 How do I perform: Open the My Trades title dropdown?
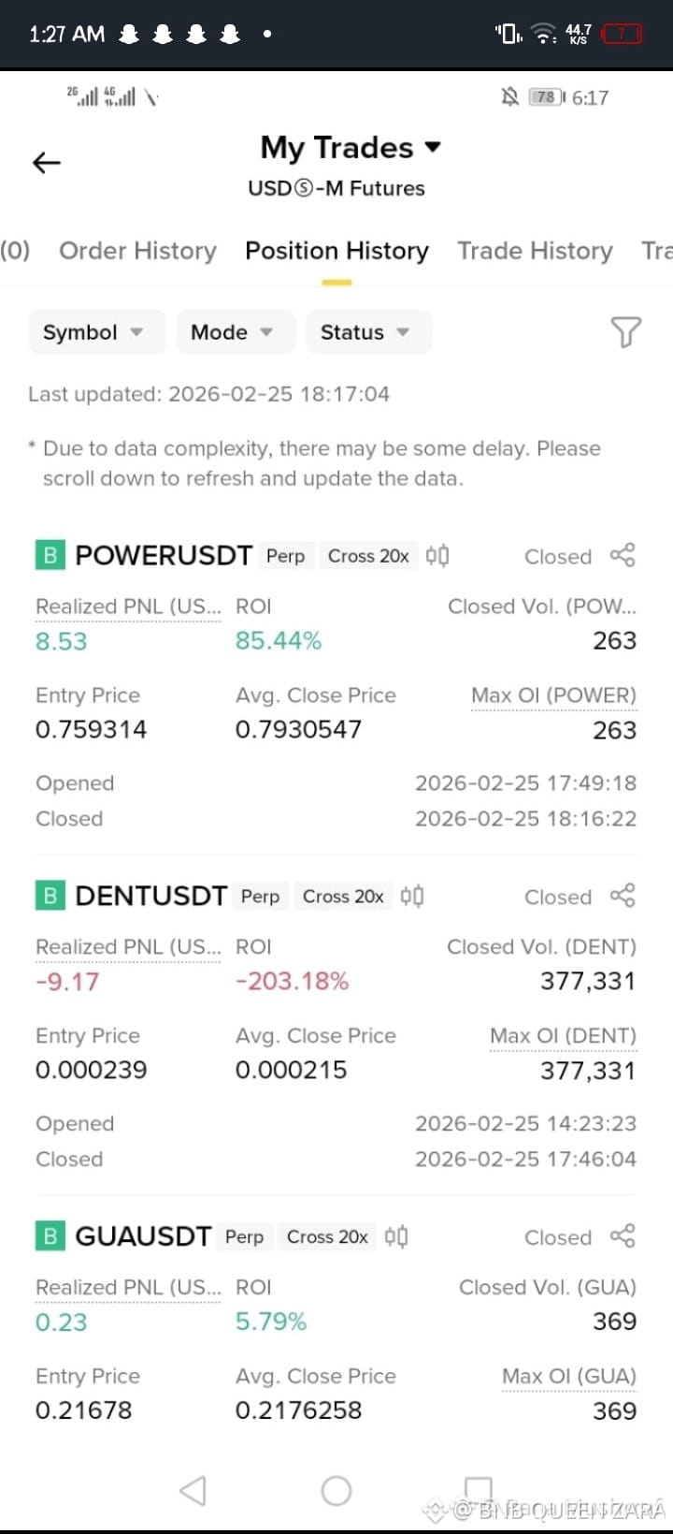351,148
